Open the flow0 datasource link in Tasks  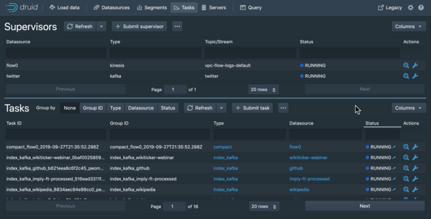[x=295, y=147]
